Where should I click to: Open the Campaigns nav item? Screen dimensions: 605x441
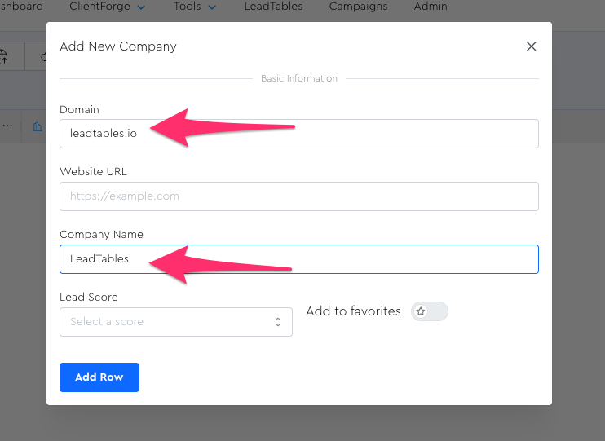358,7
